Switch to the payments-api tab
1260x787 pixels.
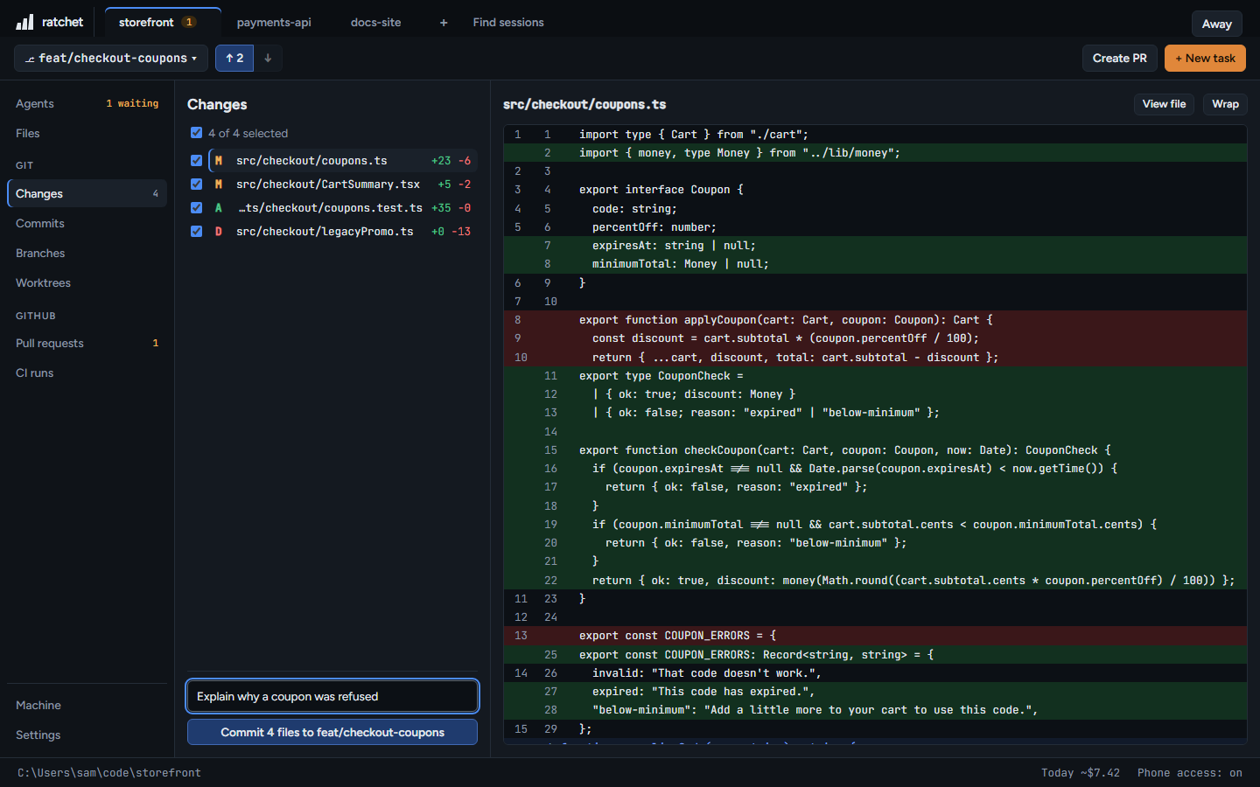coord(274,23)
